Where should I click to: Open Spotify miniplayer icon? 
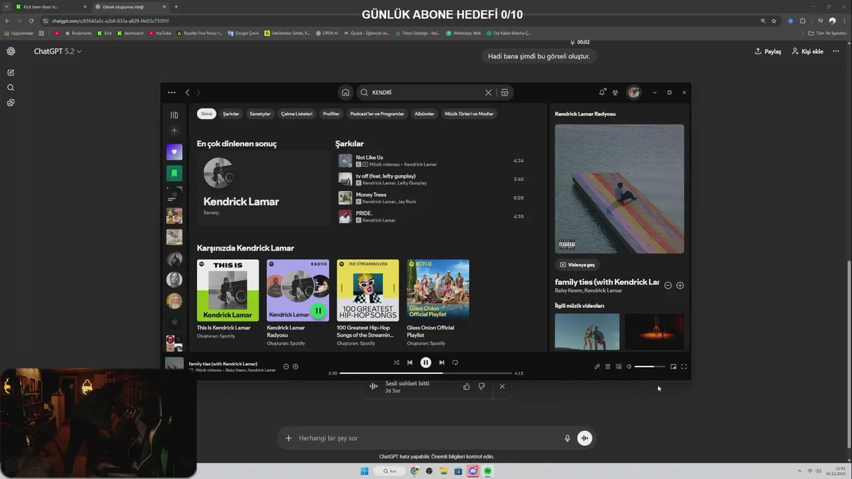click(674, 367)
